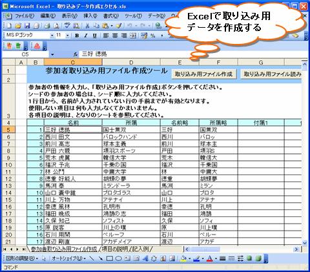Open the font name dropdown
Viewport: 310px width, 272px height.
[52, 36]
